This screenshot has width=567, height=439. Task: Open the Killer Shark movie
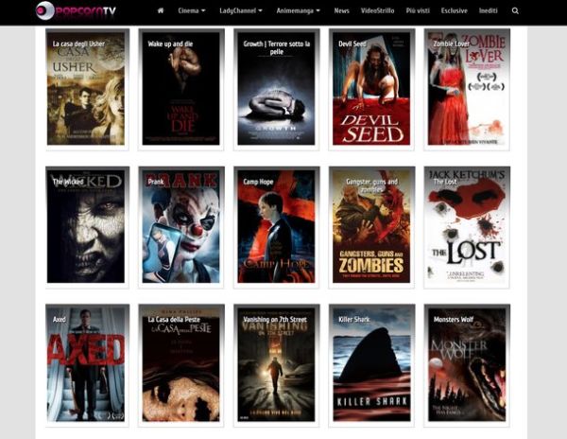(370, 363)
